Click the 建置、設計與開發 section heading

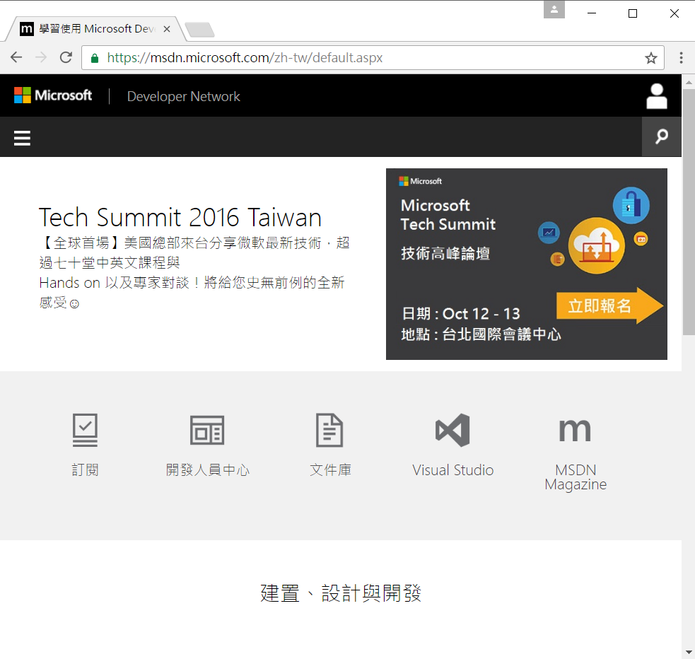click(x=340, y=593)
